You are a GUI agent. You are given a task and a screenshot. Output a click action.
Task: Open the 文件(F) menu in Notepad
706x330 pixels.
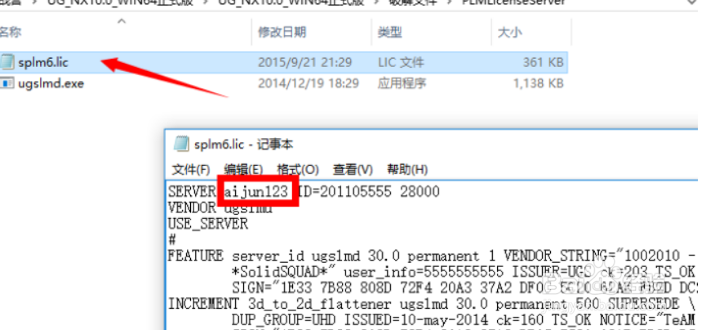click(x=191, y=170)
